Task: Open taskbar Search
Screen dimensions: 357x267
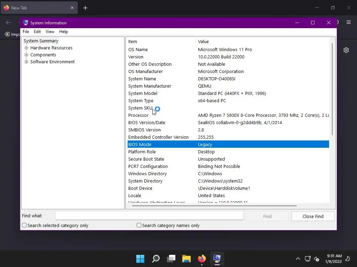Action: [156, 259]
